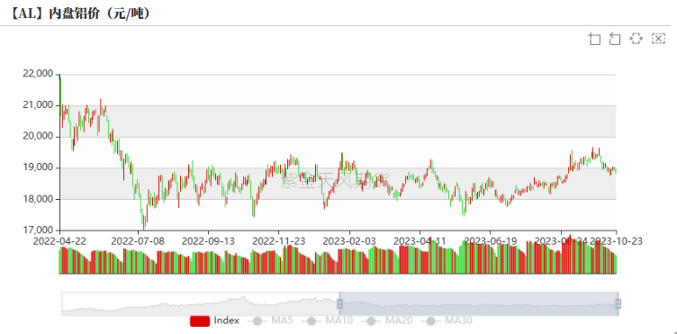Click the 2022-07-08 date label

(138, 241)
